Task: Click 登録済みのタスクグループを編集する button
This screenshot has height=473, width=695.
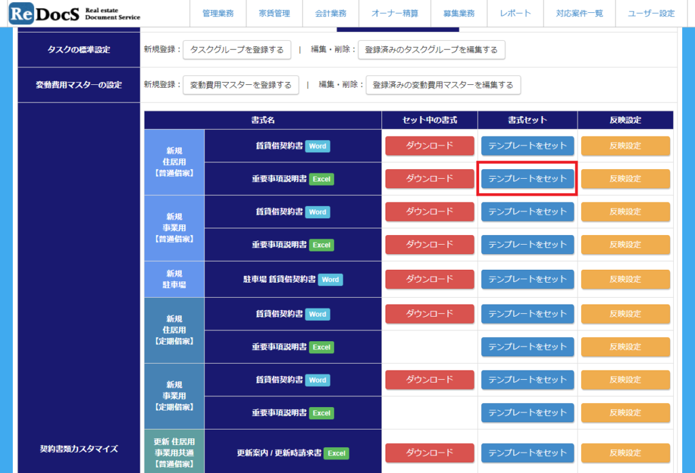Action: (x=431, y=50)
